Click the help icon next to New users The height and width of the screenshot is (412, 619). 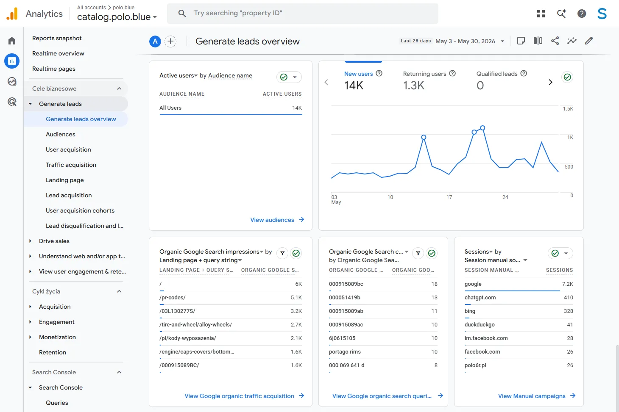coord(379,73)
